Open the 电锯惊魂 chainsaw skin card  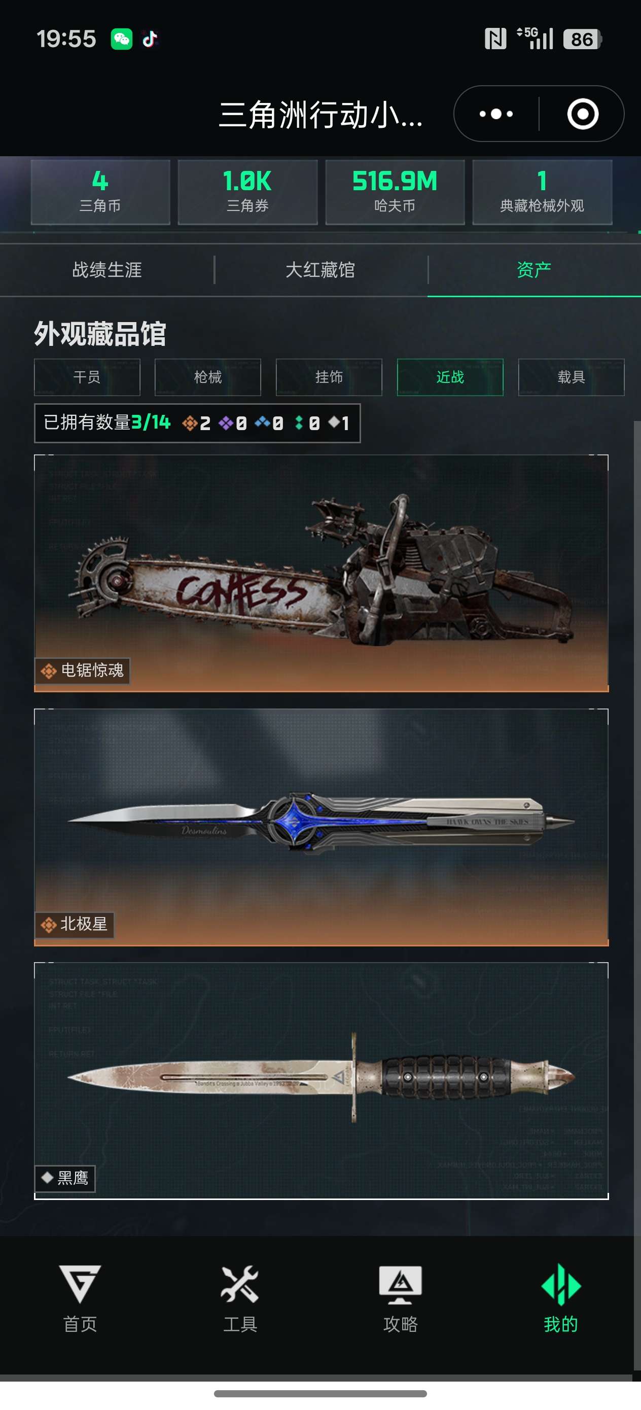[322, 573]
